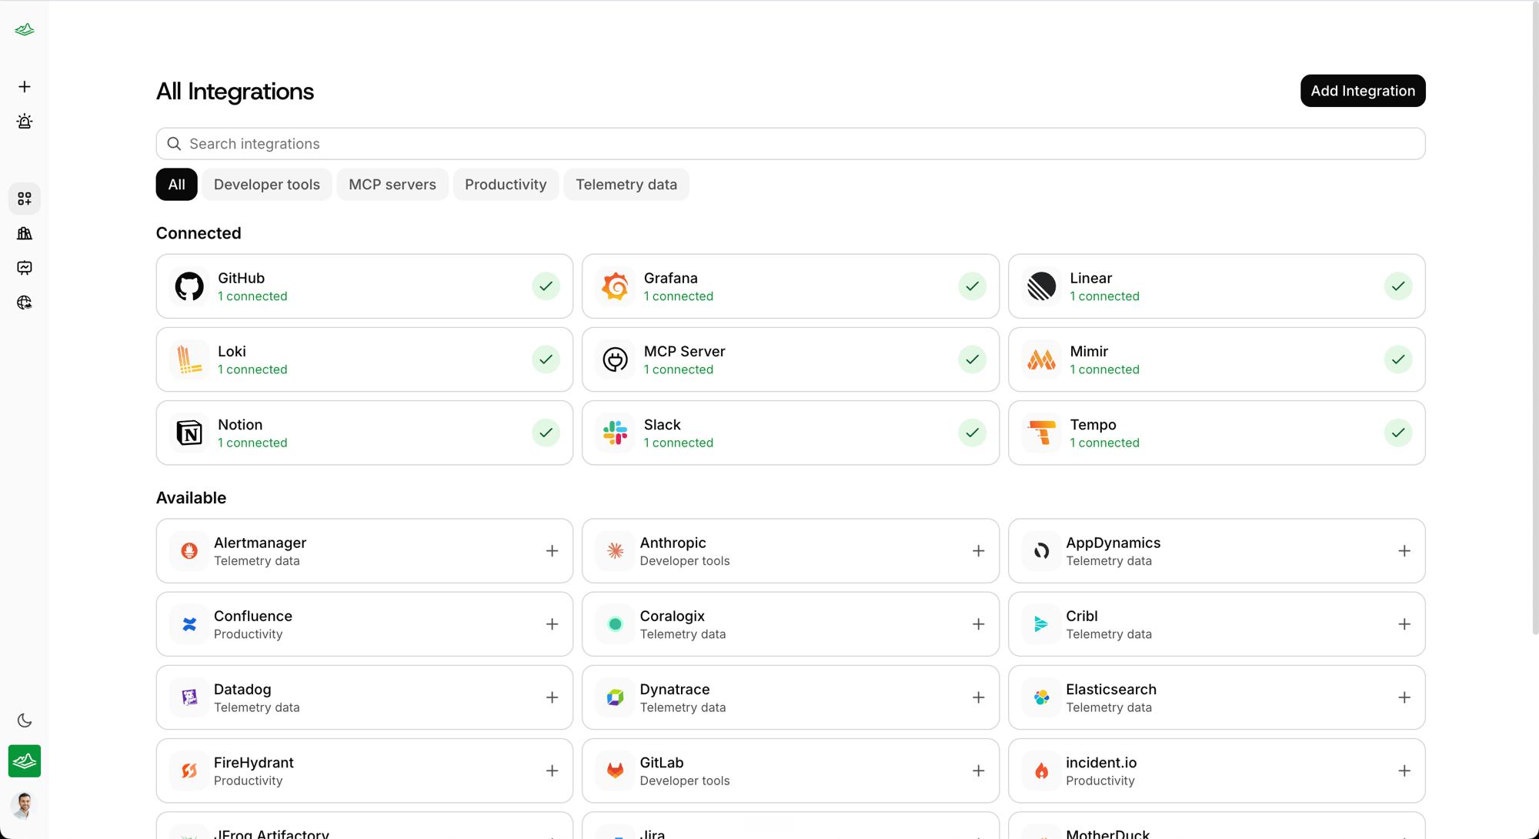Click the Tempo logo icon

pos(1042,433)
